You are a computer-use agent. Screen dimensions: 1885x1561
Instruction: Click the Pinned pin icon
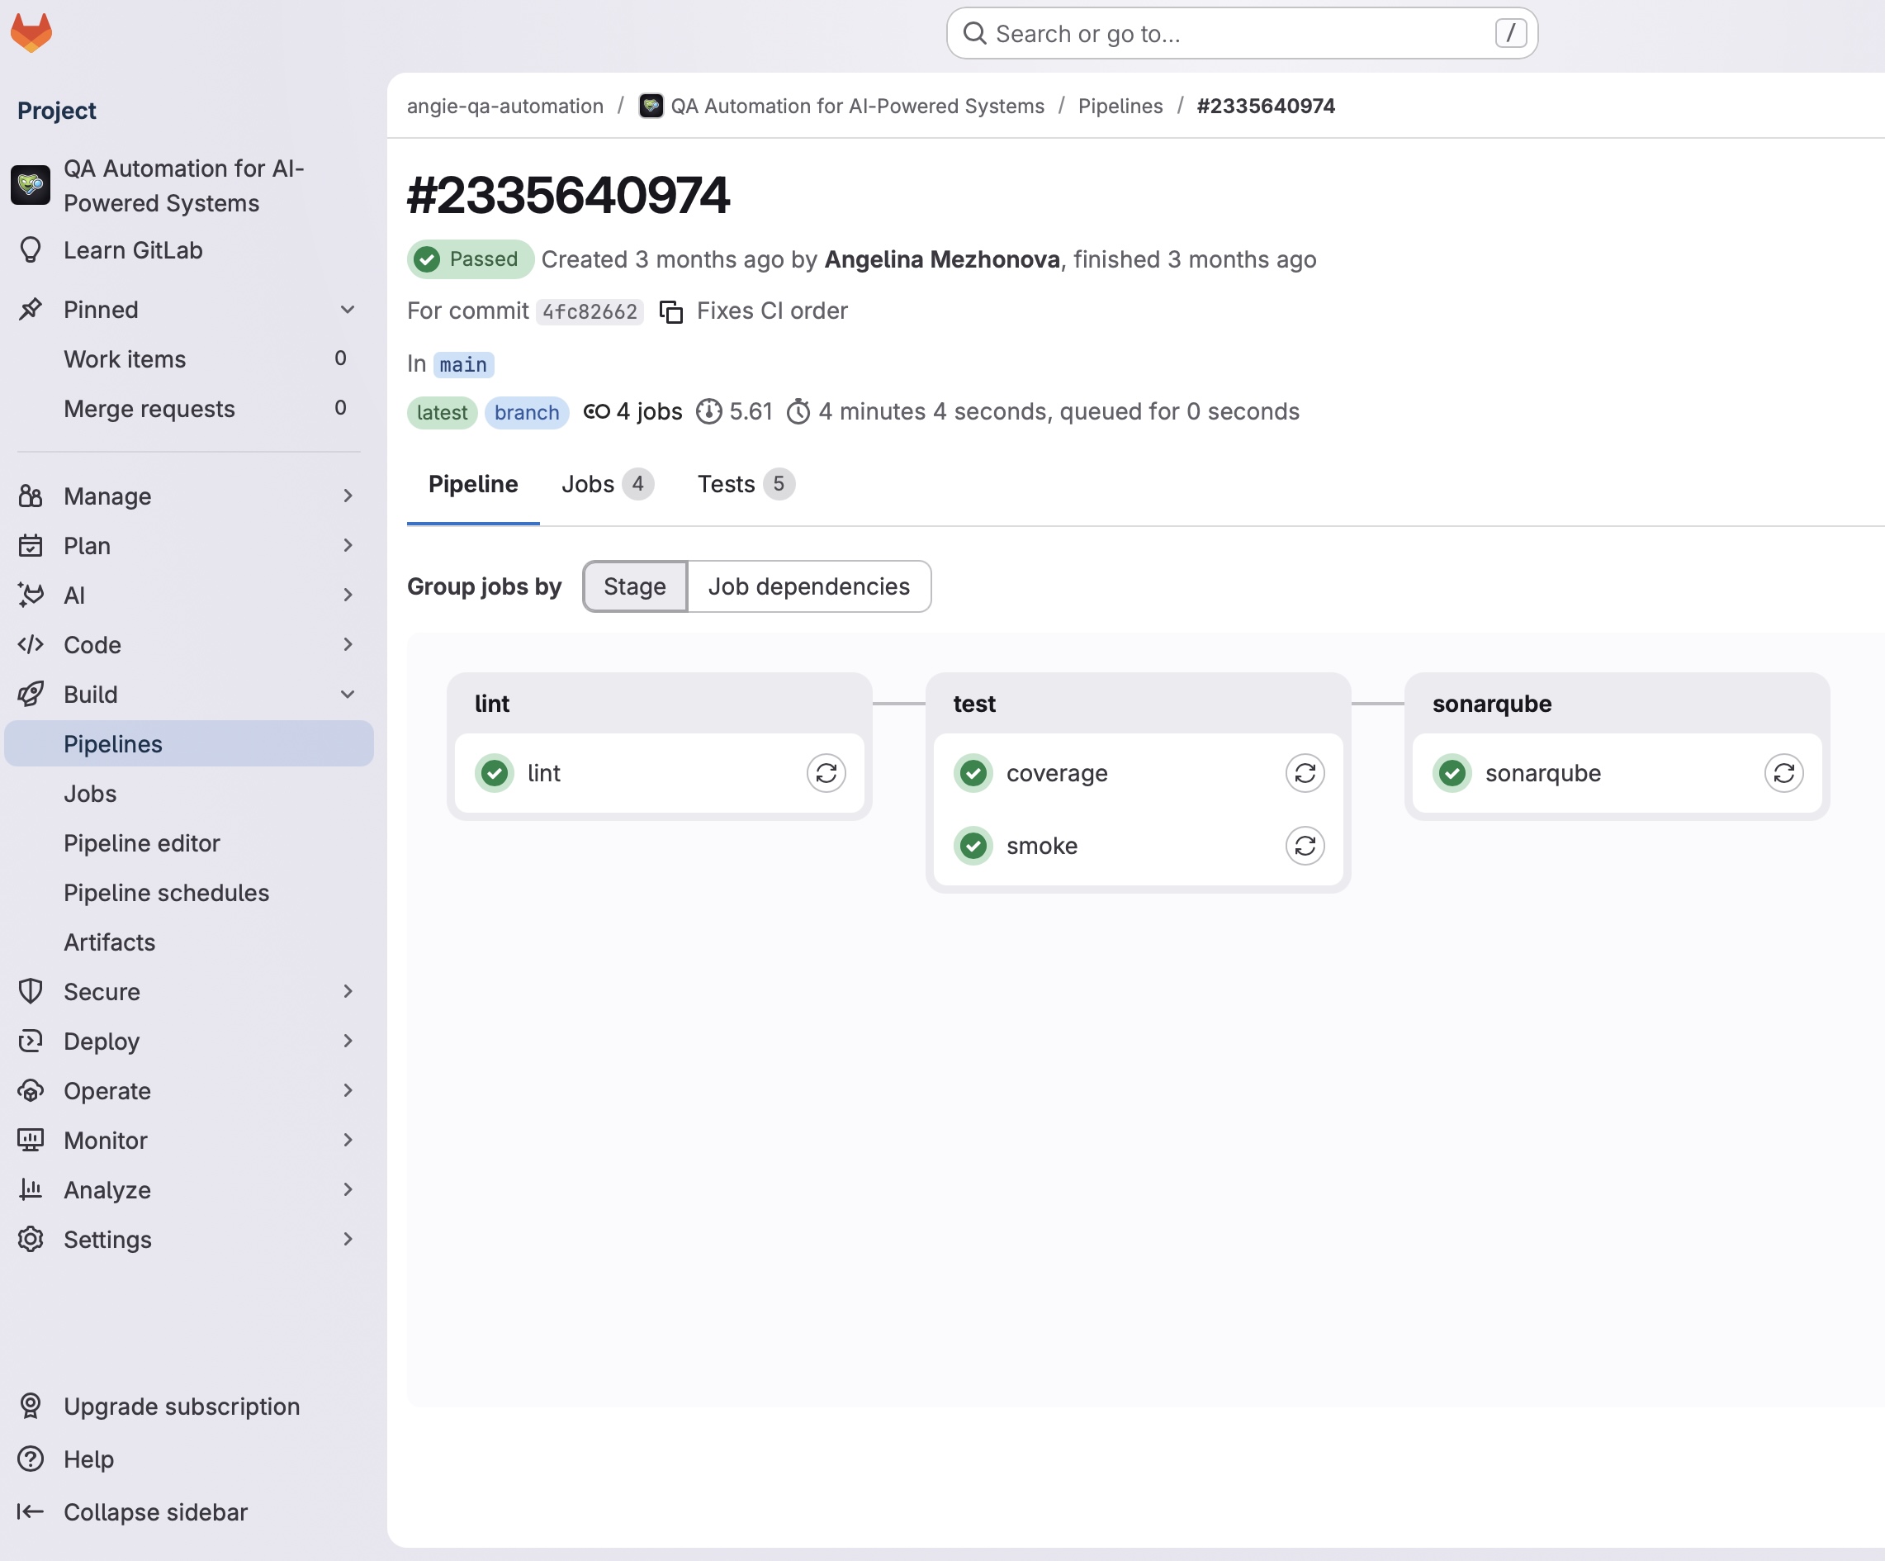[x=31, y=310]
